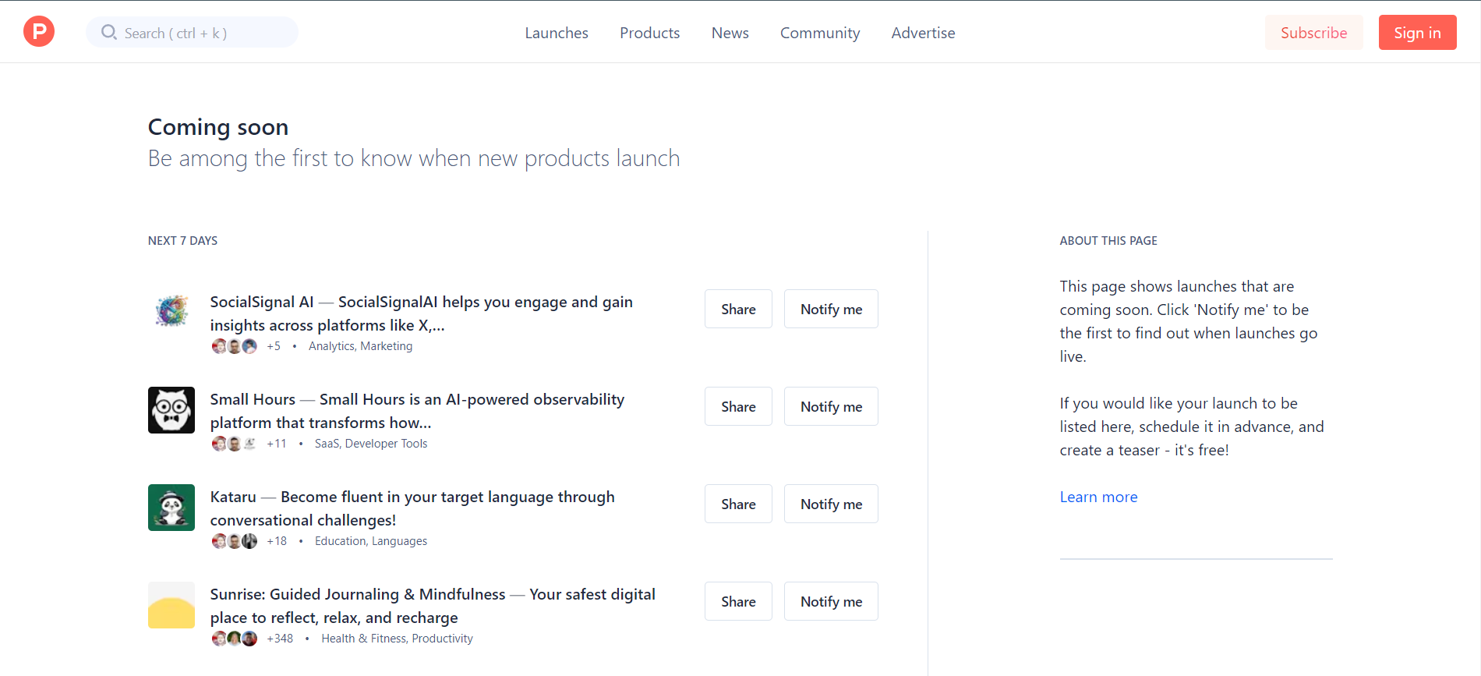Open the Products menu
The image size is (1481, 676).
pyautogui.click(x=650, y=33)
